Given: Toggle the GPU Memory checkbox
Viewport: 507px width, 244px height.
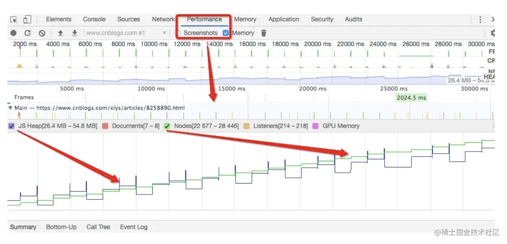Looking at the screenshot, I should tap(316, 126).
